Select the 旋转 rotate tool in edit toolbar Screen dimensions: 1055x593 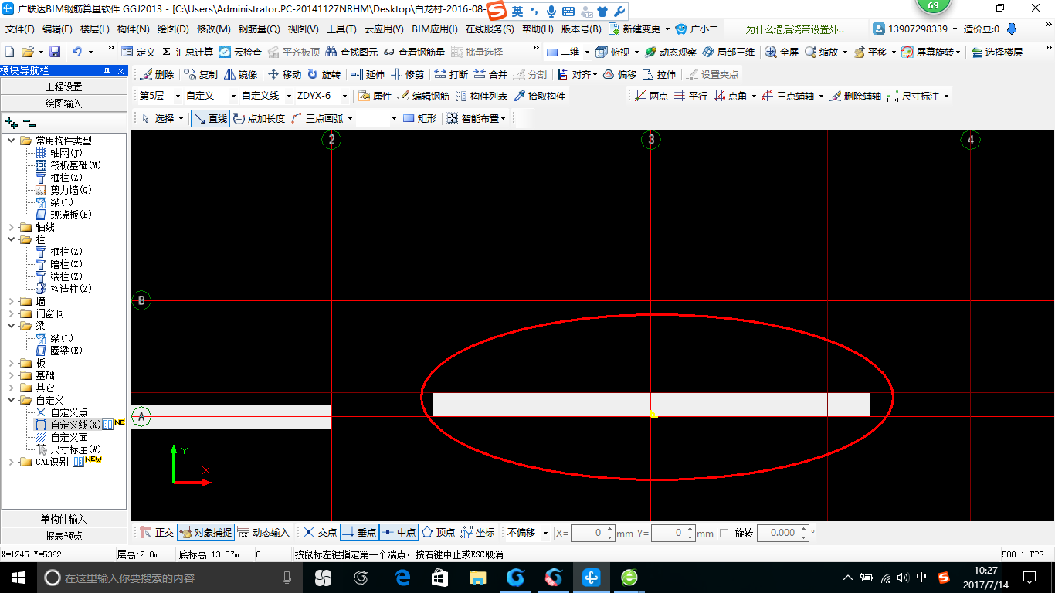coord(324,75)
